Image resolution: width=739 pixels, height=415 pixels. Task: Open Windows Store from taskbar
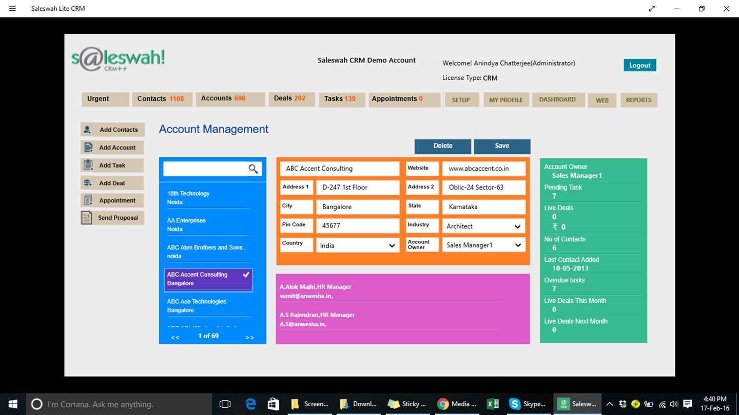coord(274,404)
